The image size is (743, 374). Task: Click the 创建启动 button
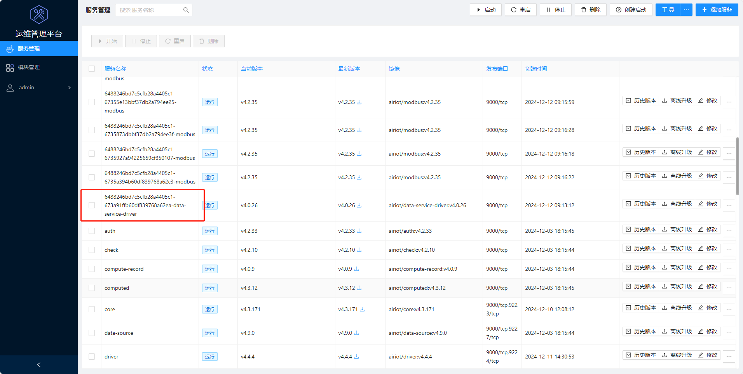[x=631, y=10]
